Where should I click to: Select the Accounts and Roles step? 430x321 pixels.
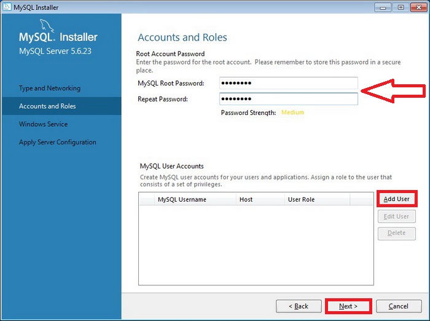61,106
